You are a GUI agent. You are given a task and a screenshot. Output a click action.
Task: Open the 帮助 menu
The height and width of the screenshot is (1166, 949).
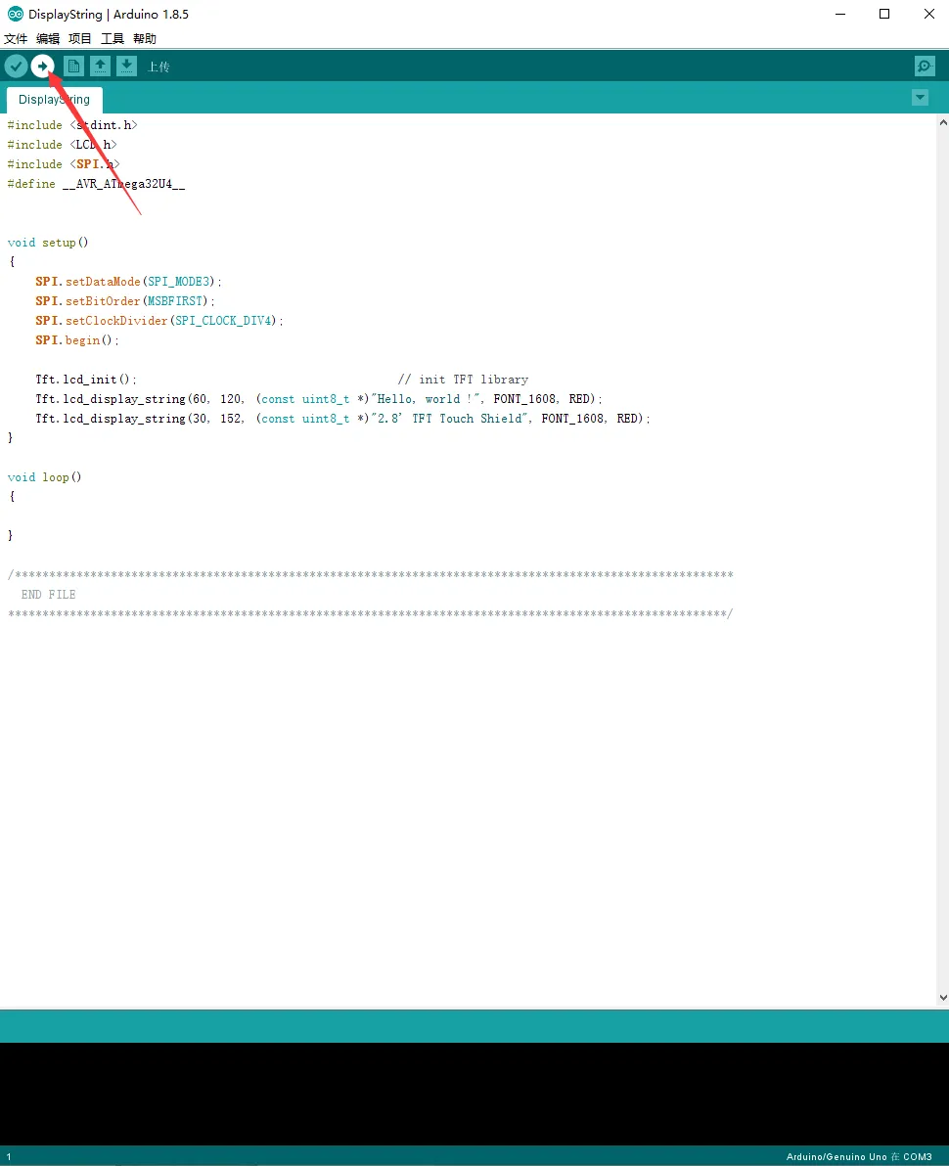point(145,39)
